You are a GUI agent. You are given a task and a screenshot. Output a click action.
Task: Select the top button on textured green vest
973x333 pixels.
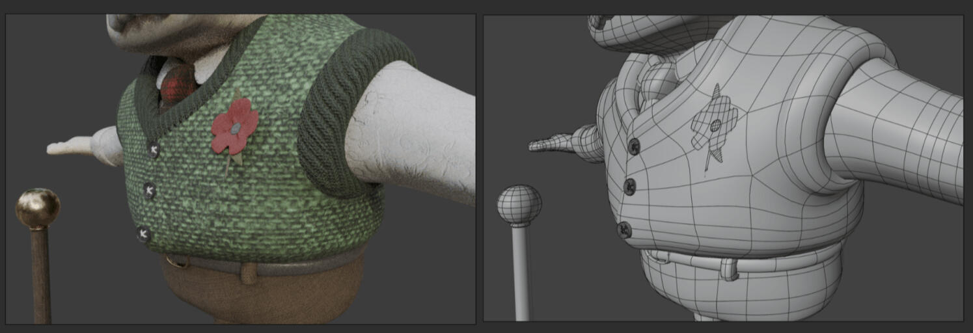153,150
